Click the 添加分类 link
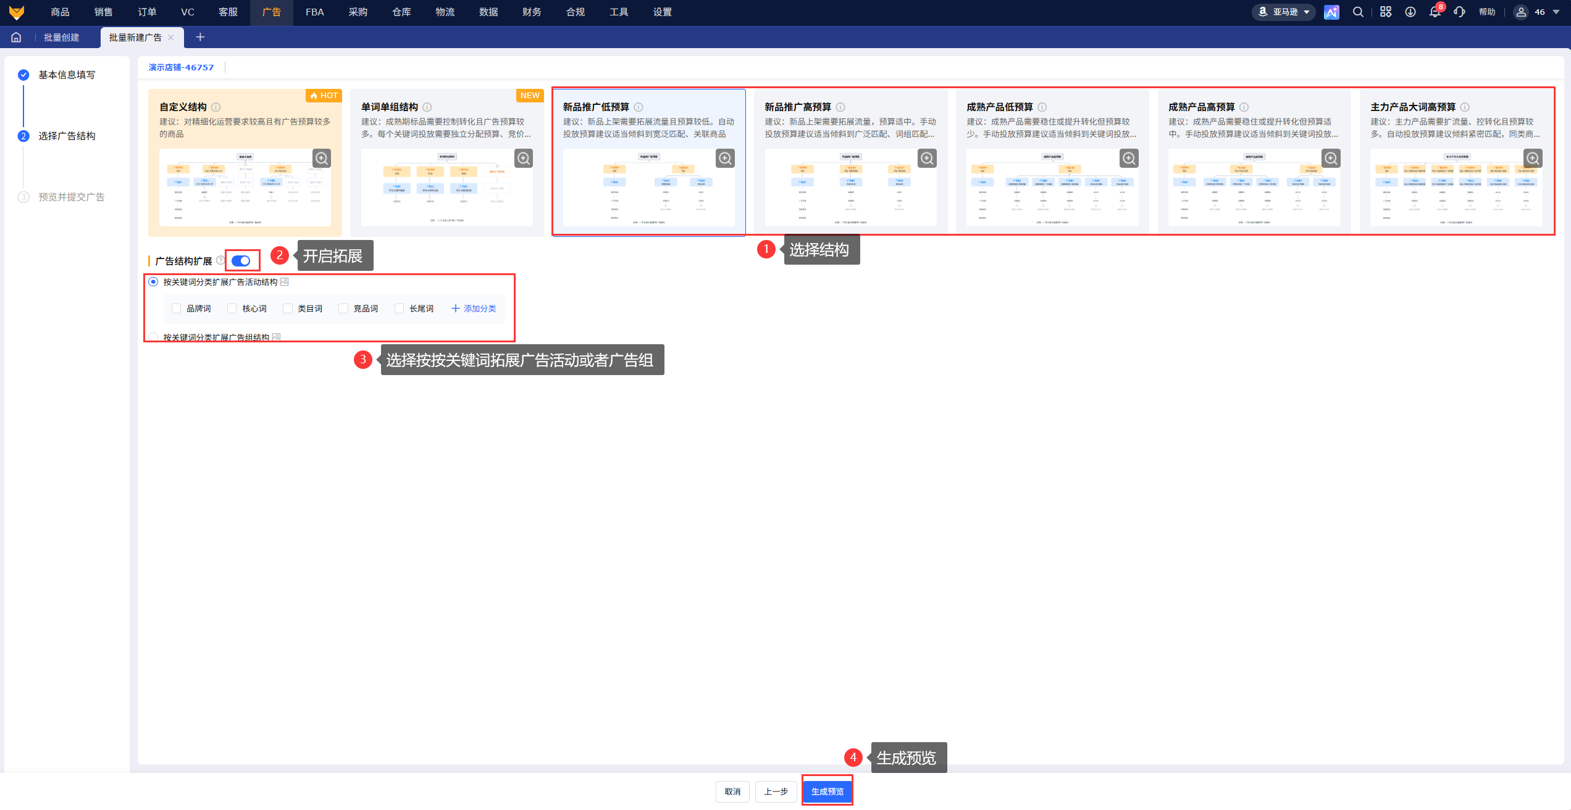Viewport: 1571px width, 810px height. click(x=474, y=308)
